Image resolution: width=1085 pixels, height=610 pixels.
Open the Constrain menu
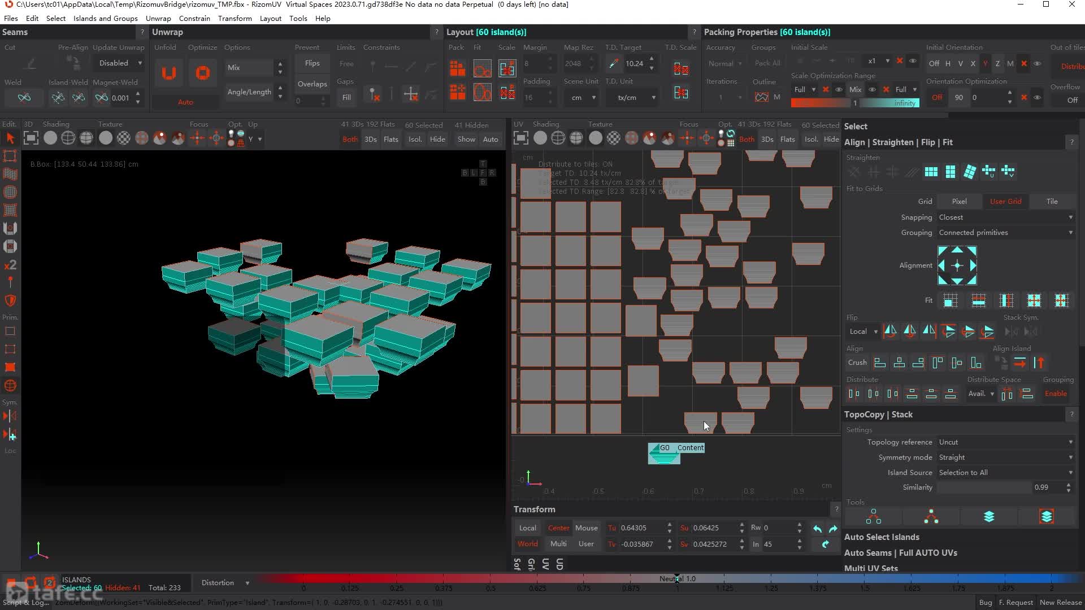(194, 18)
